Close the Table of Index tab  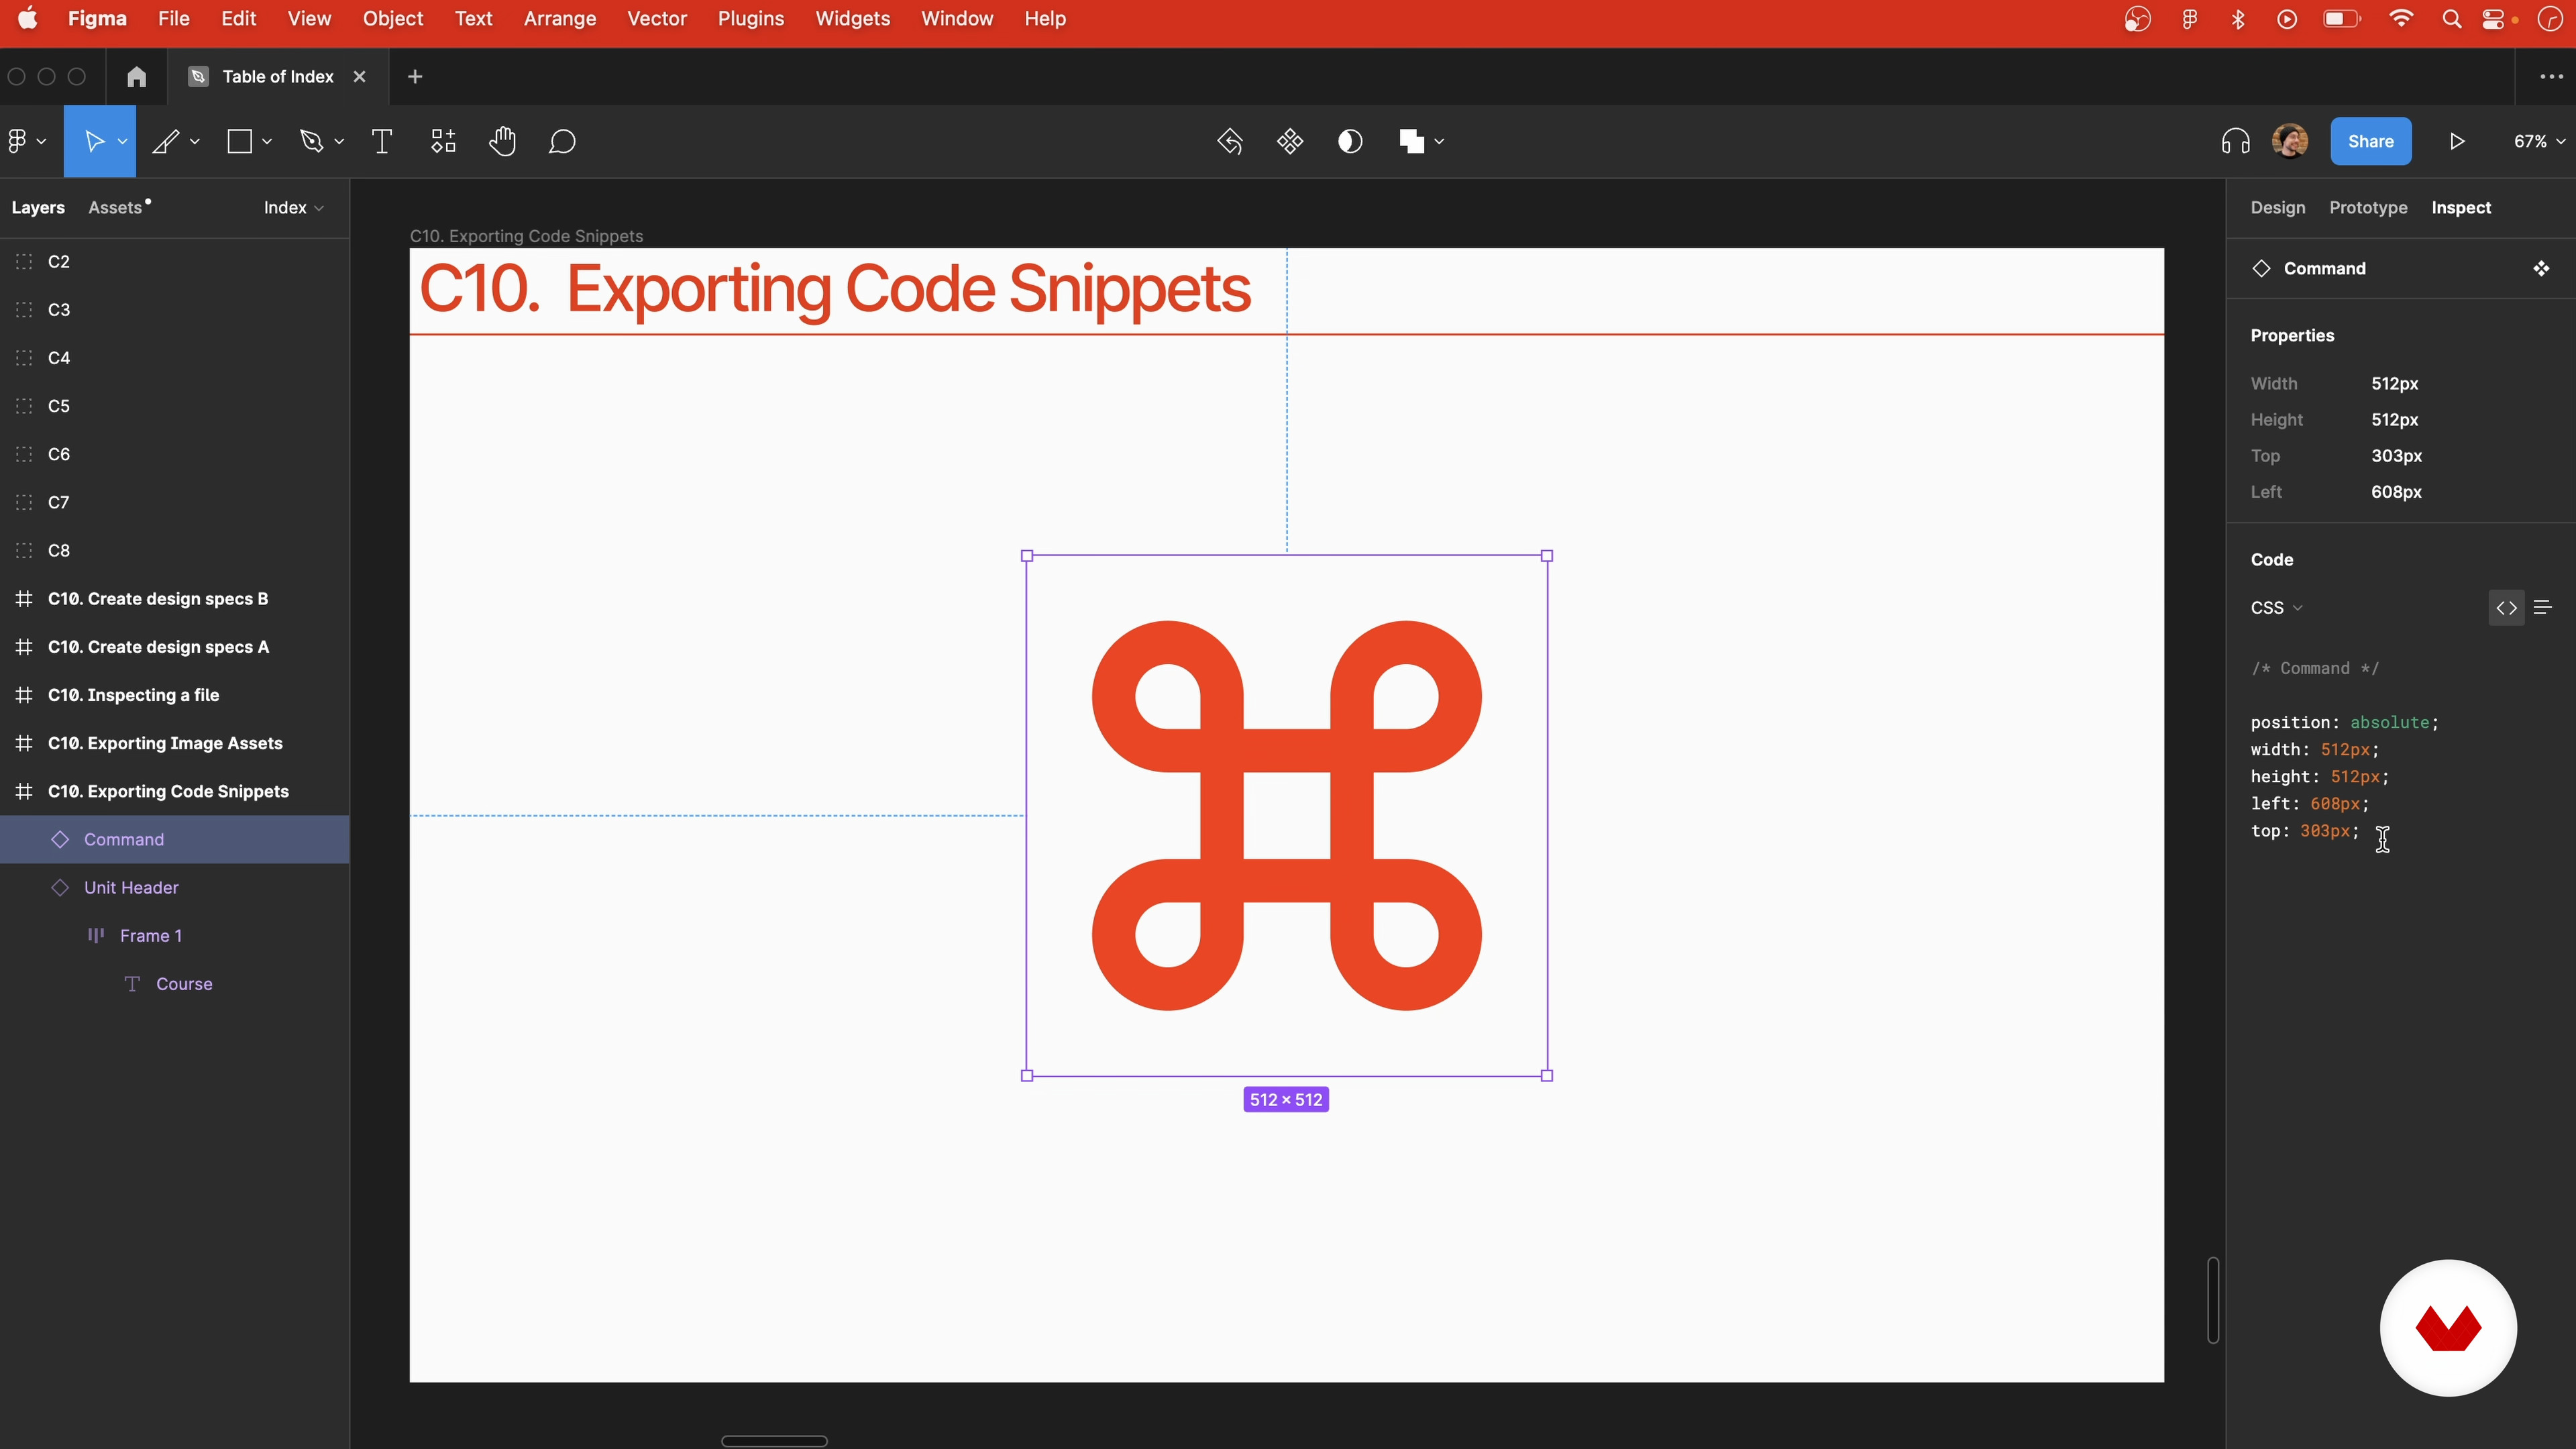point(359,76)
